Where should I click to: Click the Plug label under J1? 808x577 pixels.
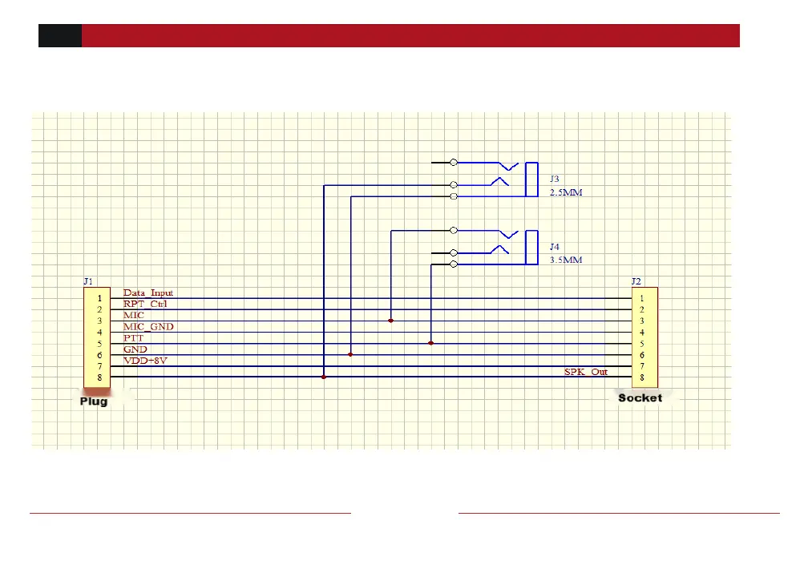point(94,401)
